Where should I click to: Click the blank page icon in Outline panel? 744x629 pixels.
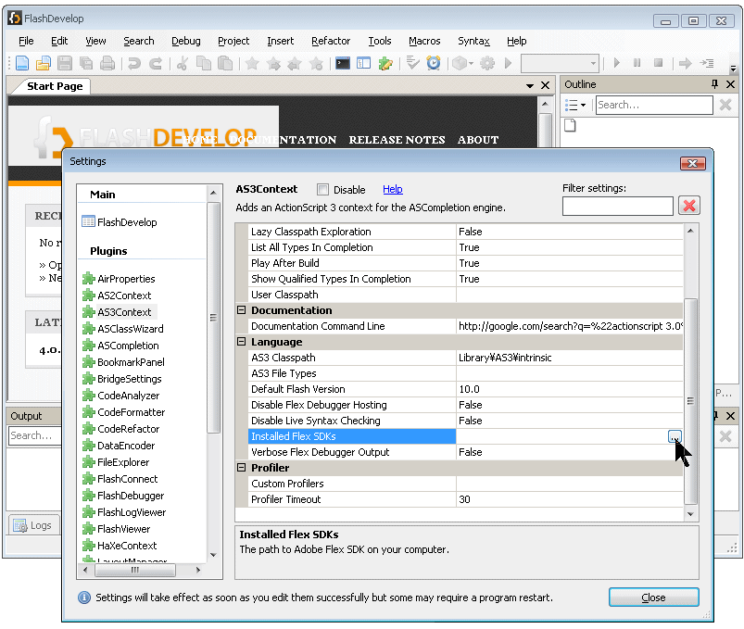tap(570, 125)
